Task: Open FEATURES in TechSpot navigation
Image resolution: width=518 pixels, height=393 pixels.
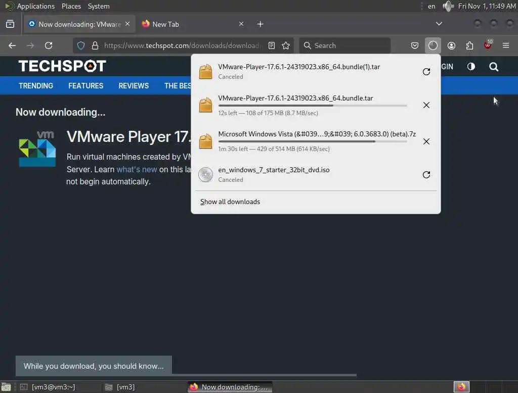Action: coord(86,86)
